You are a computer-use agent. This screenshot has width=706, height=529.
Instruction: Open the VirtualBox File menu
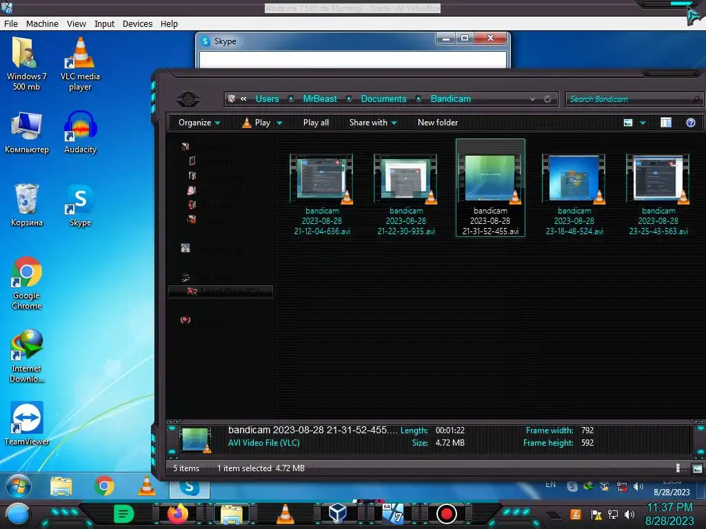coord(11,24)
